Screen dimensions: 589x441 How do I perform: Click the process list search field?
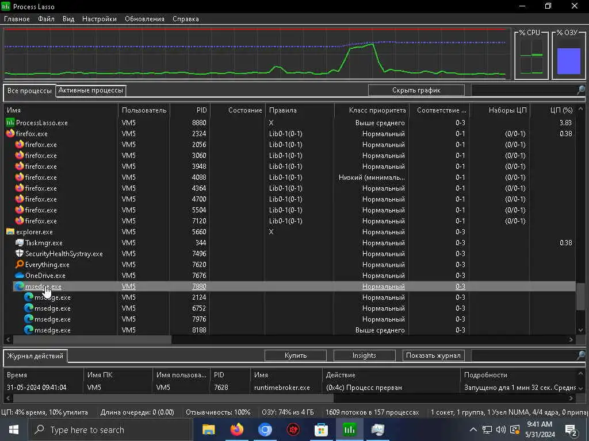524,90
